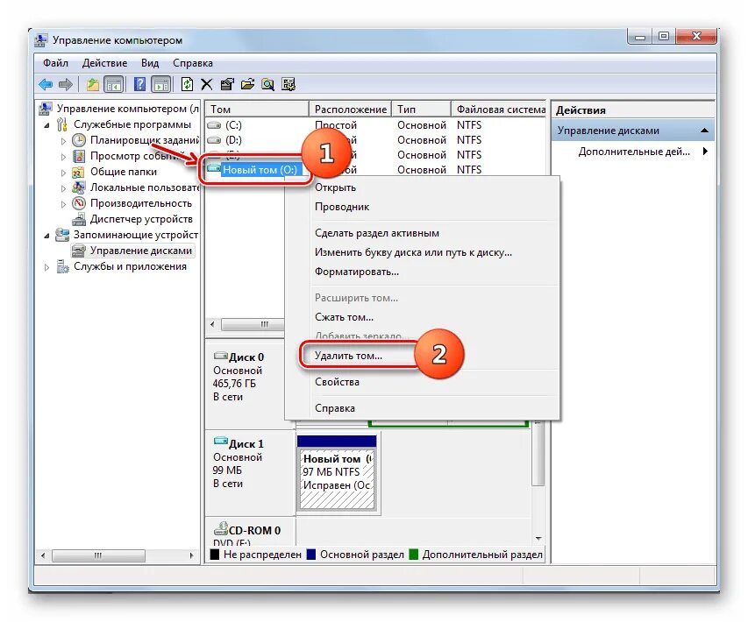Select Новый том 97 МБ NTFS partition
Viewport: 748px width, 622px height.
click(x=337, y=472)
